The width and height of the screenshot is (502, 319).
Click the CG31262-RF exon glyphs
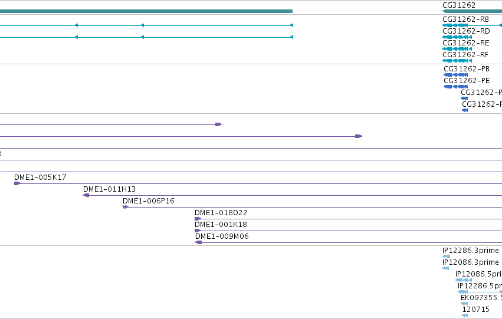[x=457, y=61]
